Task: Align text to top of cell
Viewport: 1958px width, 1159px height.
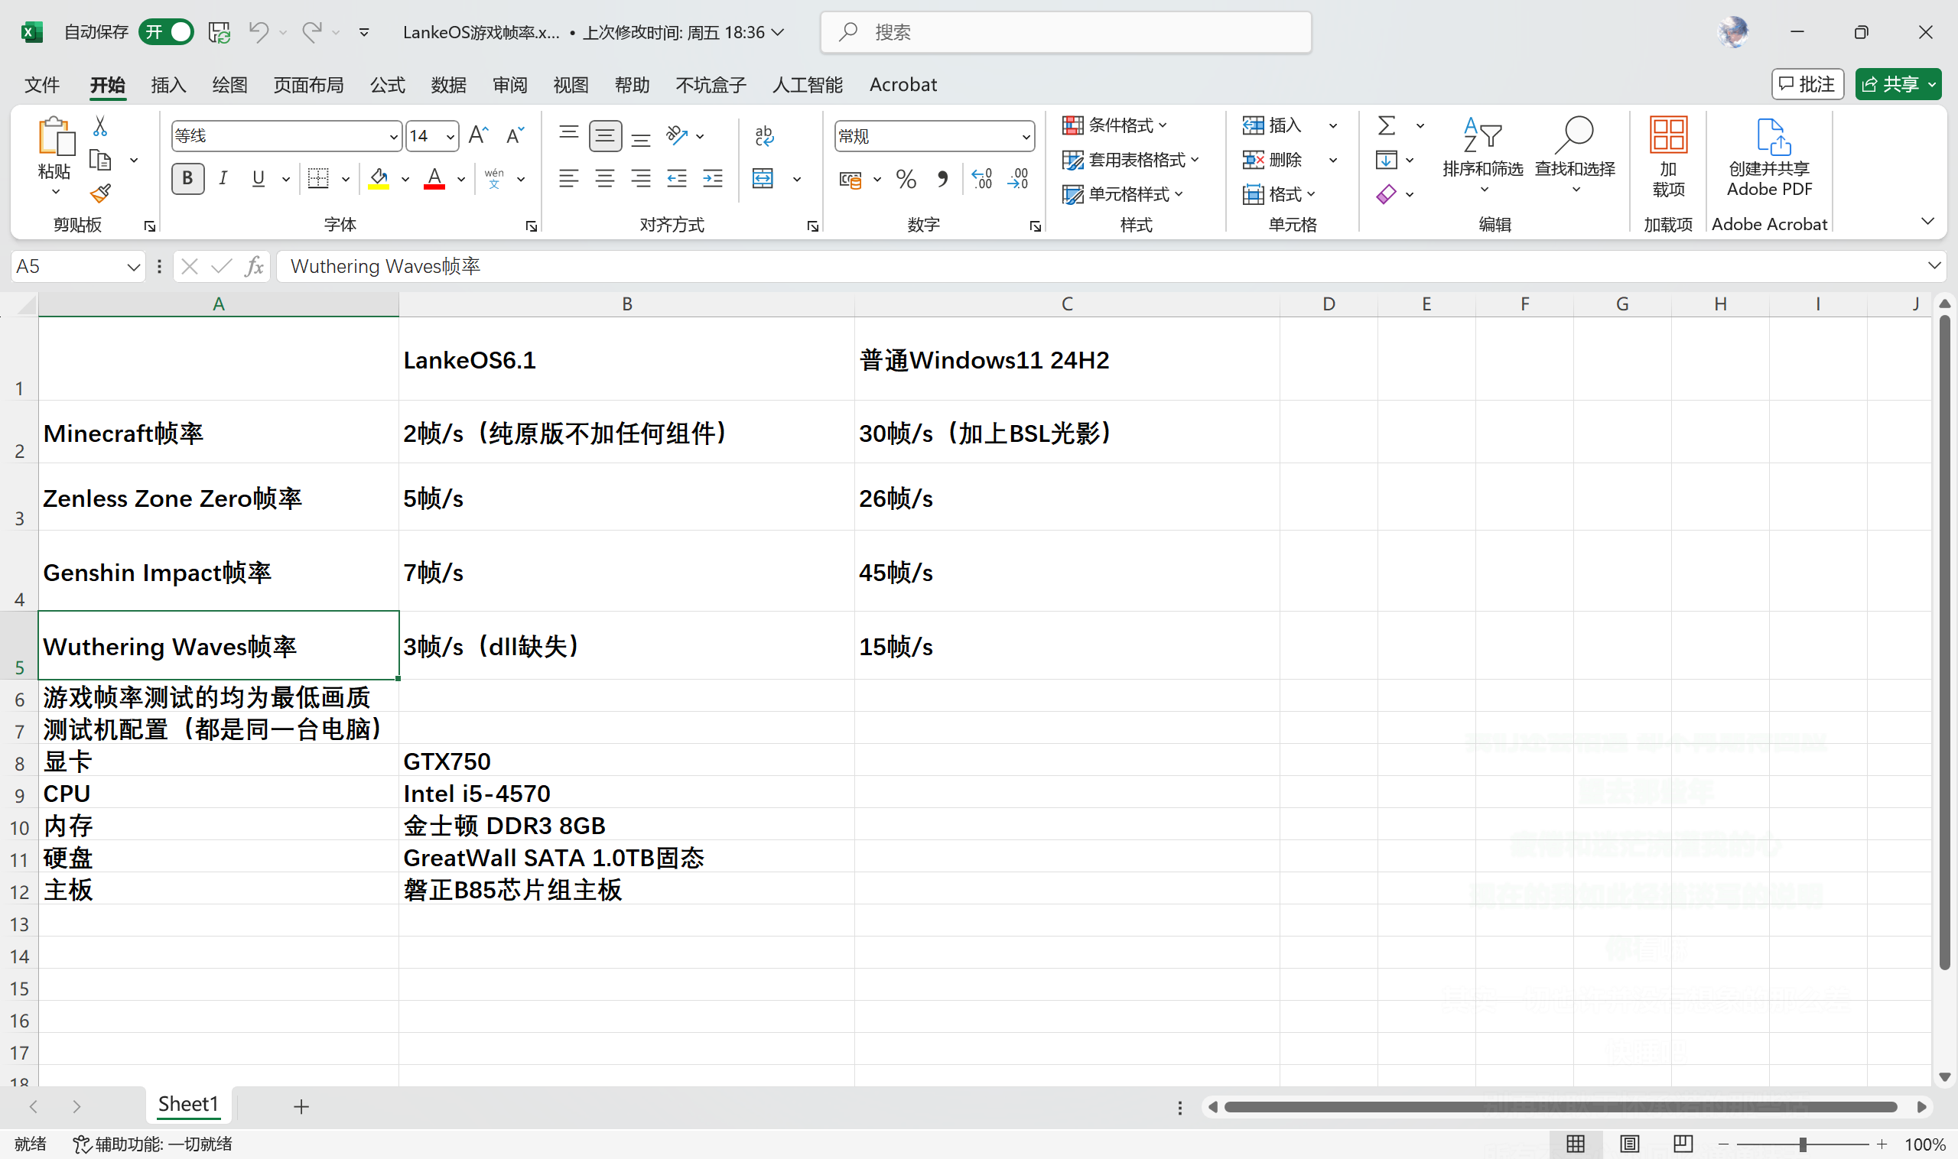Action: tap(569, 135)
